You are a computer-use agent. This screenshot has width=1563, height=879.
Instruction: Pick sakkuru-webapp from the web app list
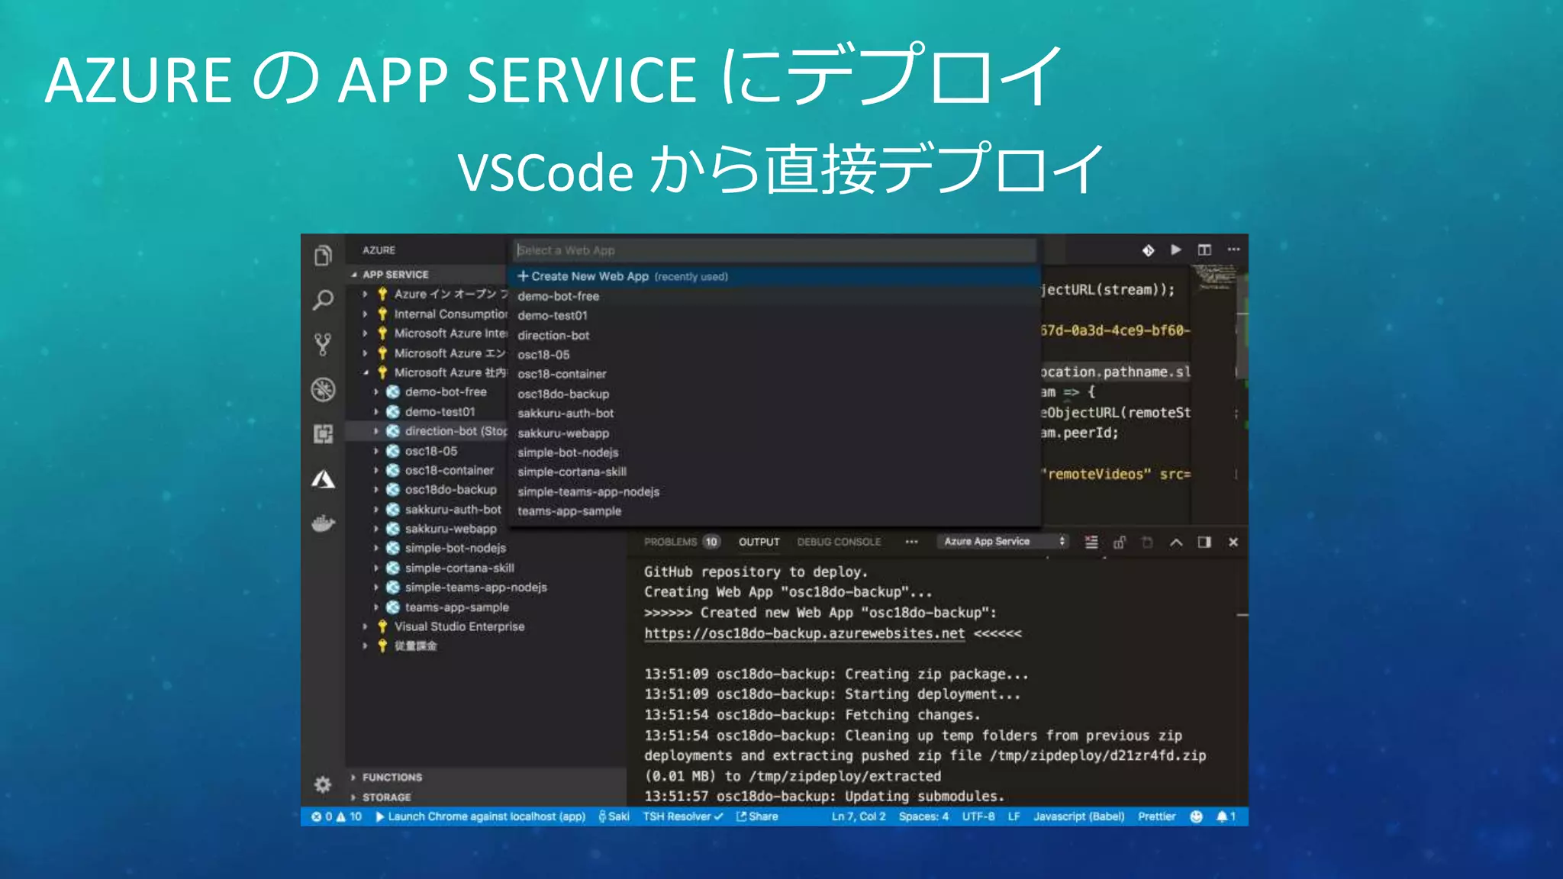point(775,433)
